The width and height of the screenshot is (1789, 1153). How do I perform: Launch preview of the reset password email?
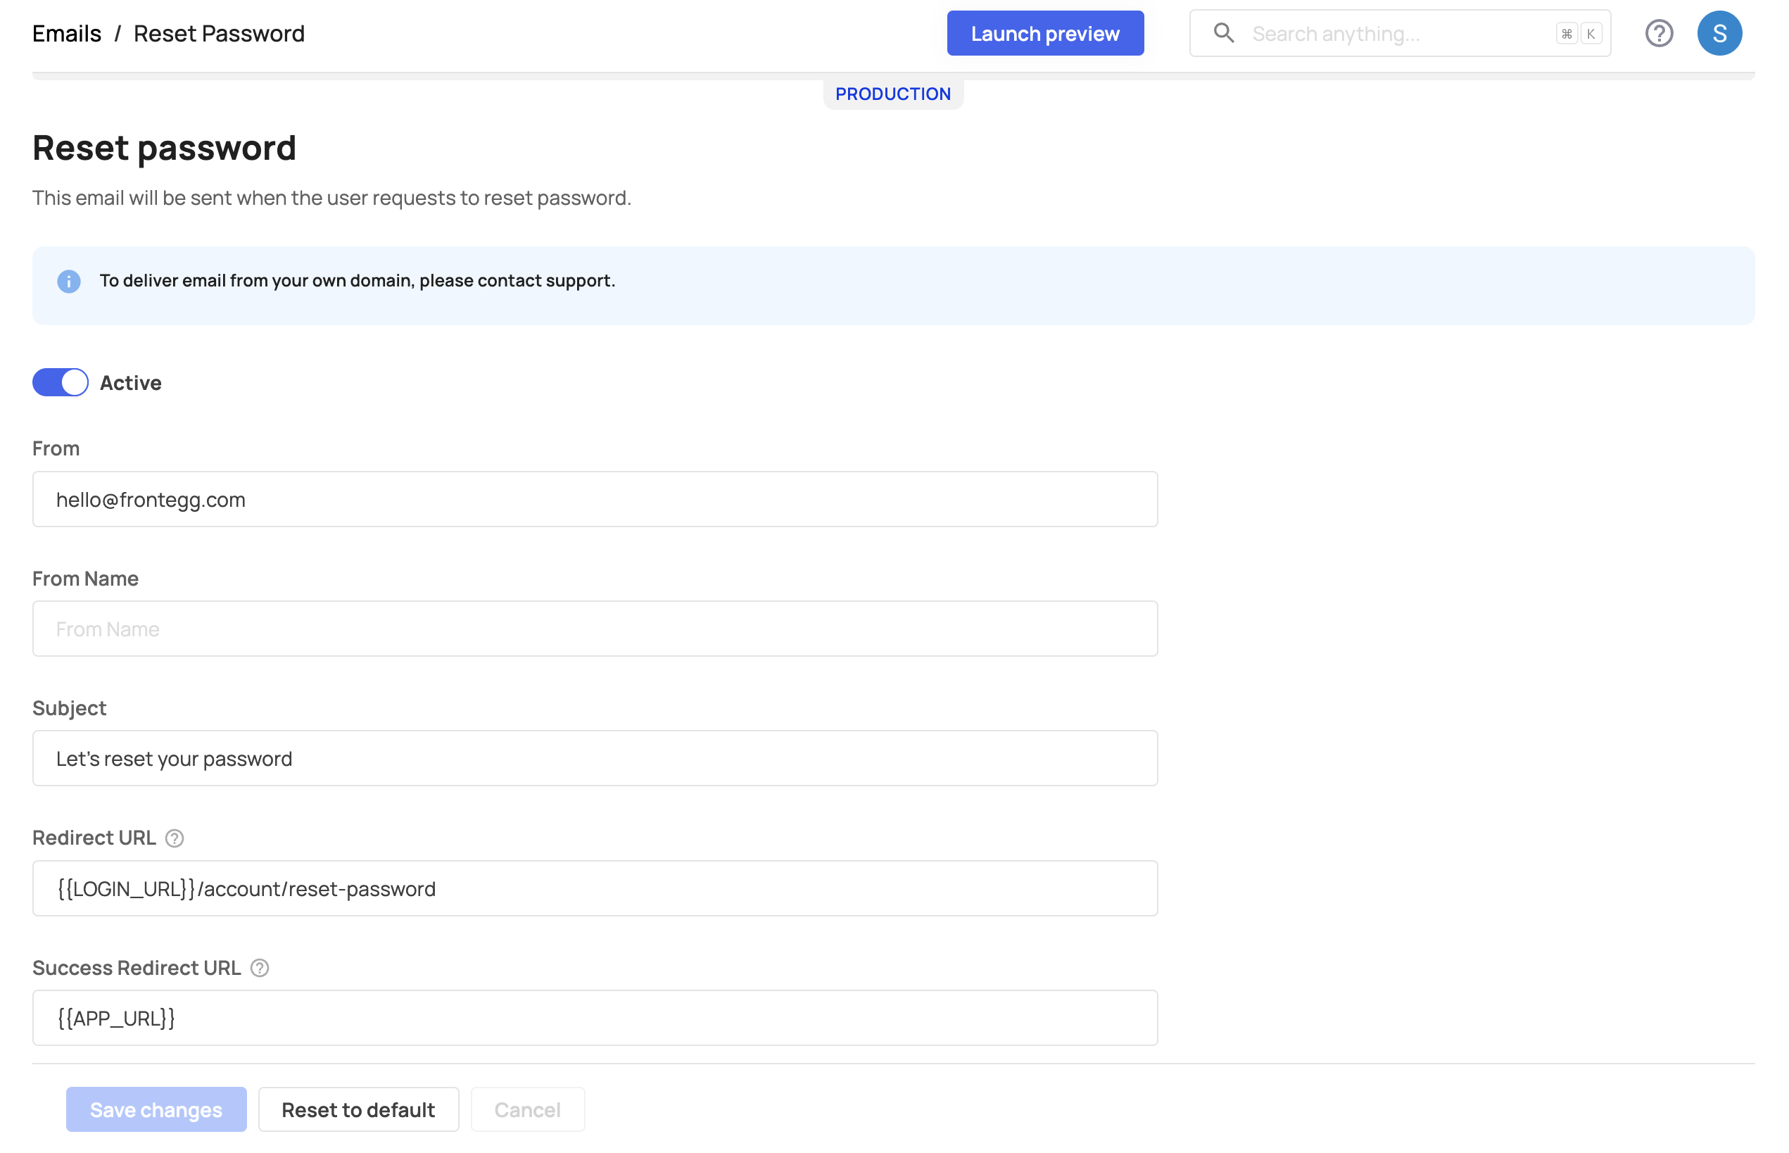(x=1045, y=33)
